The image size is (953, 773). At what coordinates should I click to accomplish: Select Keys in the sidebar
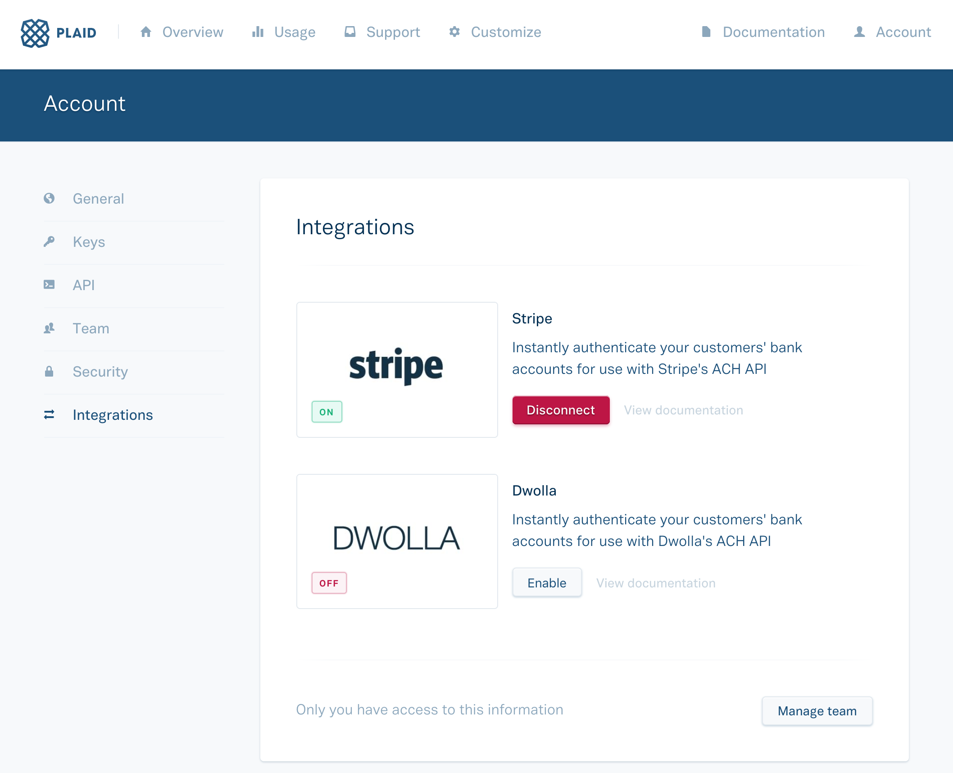click(x=134, y=242)
